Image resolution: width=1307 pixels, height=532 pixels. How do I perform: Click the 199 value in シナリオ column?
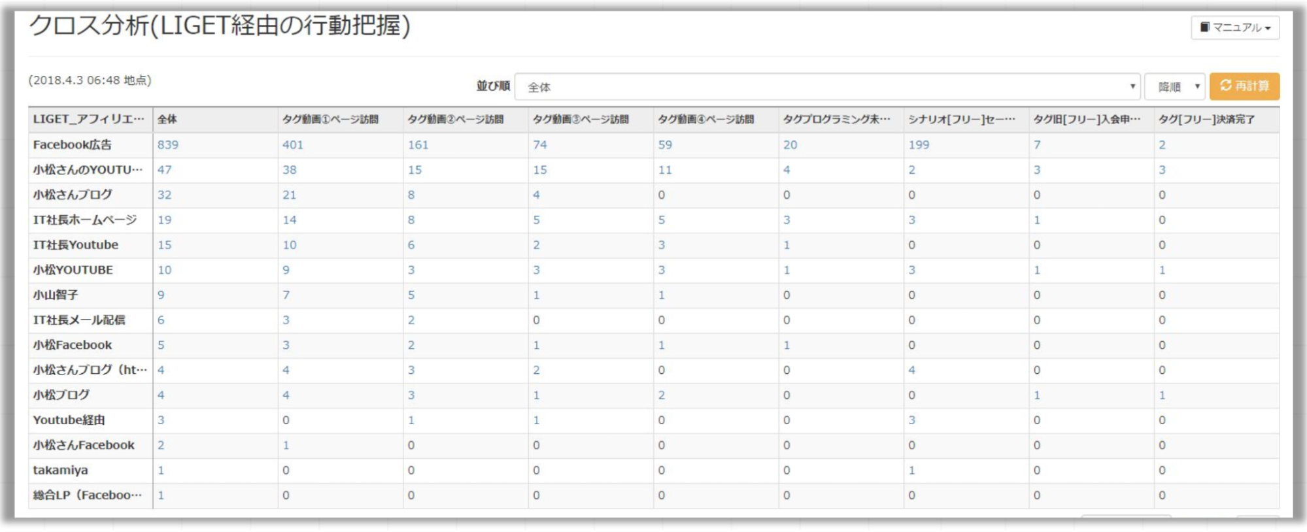click(x=918, y=144)
